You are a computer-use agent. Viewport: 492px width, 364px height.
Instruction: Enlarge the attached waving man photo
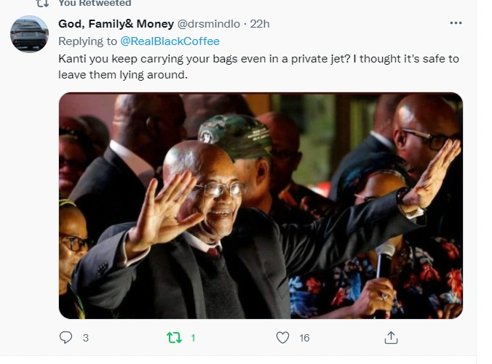(261, 206)
